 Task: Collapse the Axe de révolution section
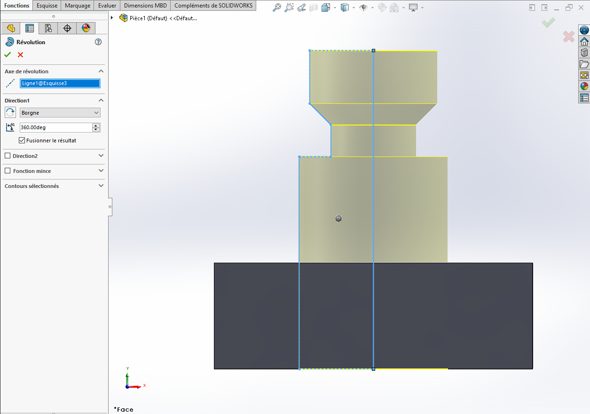(x=101, y=71)
